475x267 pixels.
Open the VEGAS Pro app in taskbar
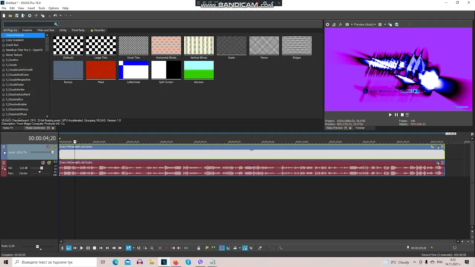tap(164, 262)
